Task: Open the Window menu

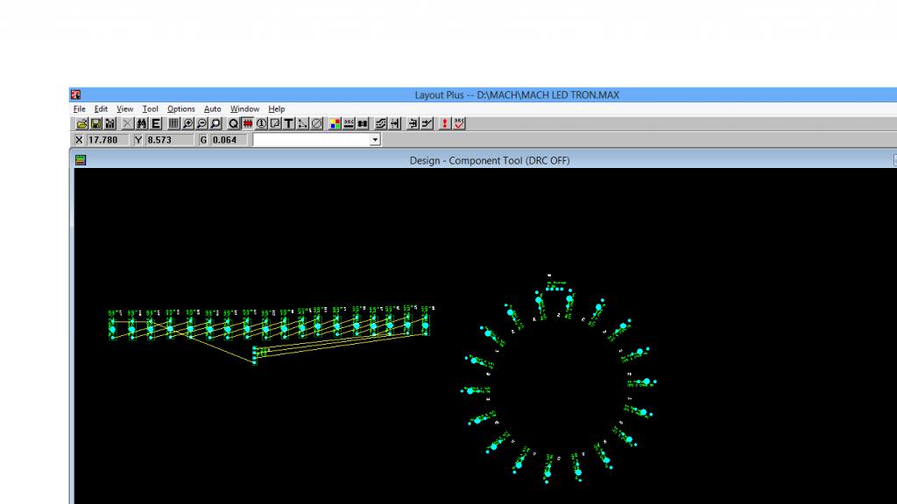Action: [244, 109]
